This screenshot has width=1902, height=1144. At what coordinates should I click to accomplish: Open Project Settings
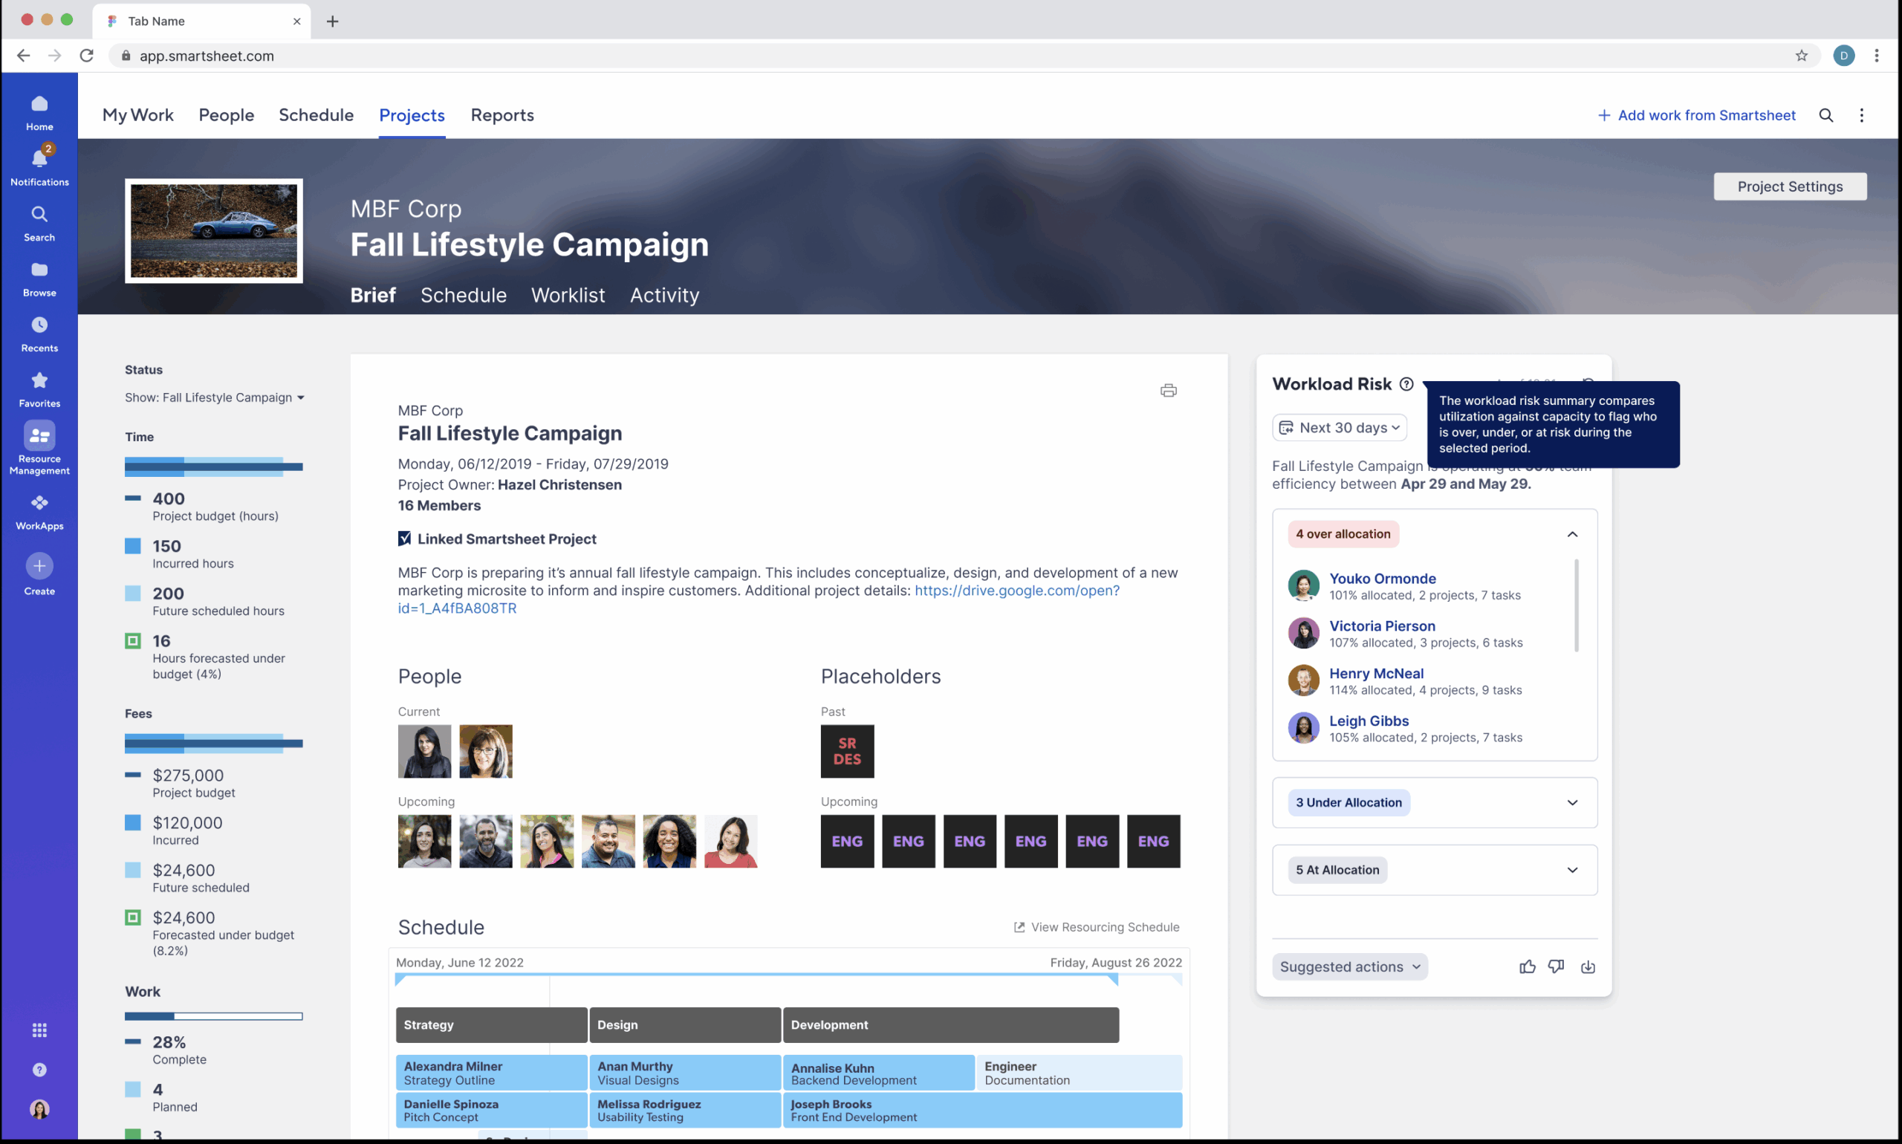[1791, 186]
